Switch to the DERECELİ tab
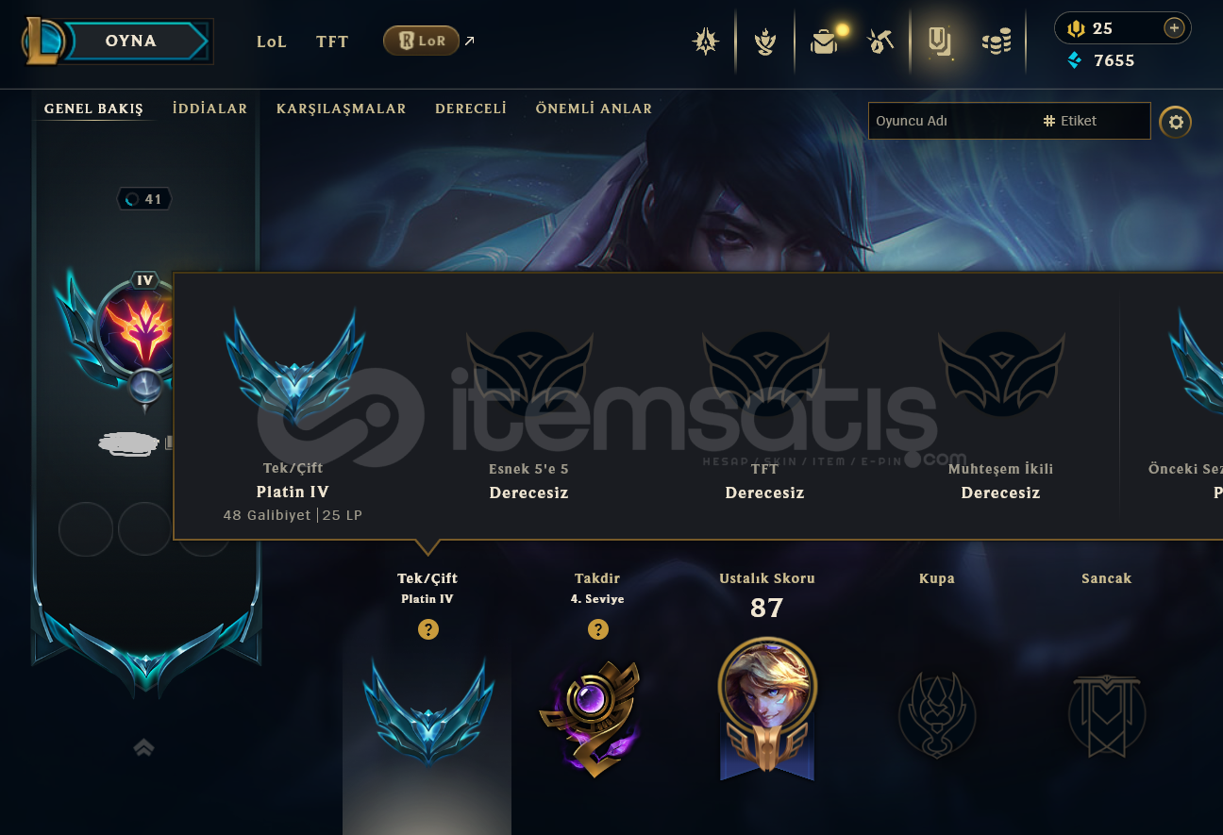The image size is (1223, 835). point(471,109)
